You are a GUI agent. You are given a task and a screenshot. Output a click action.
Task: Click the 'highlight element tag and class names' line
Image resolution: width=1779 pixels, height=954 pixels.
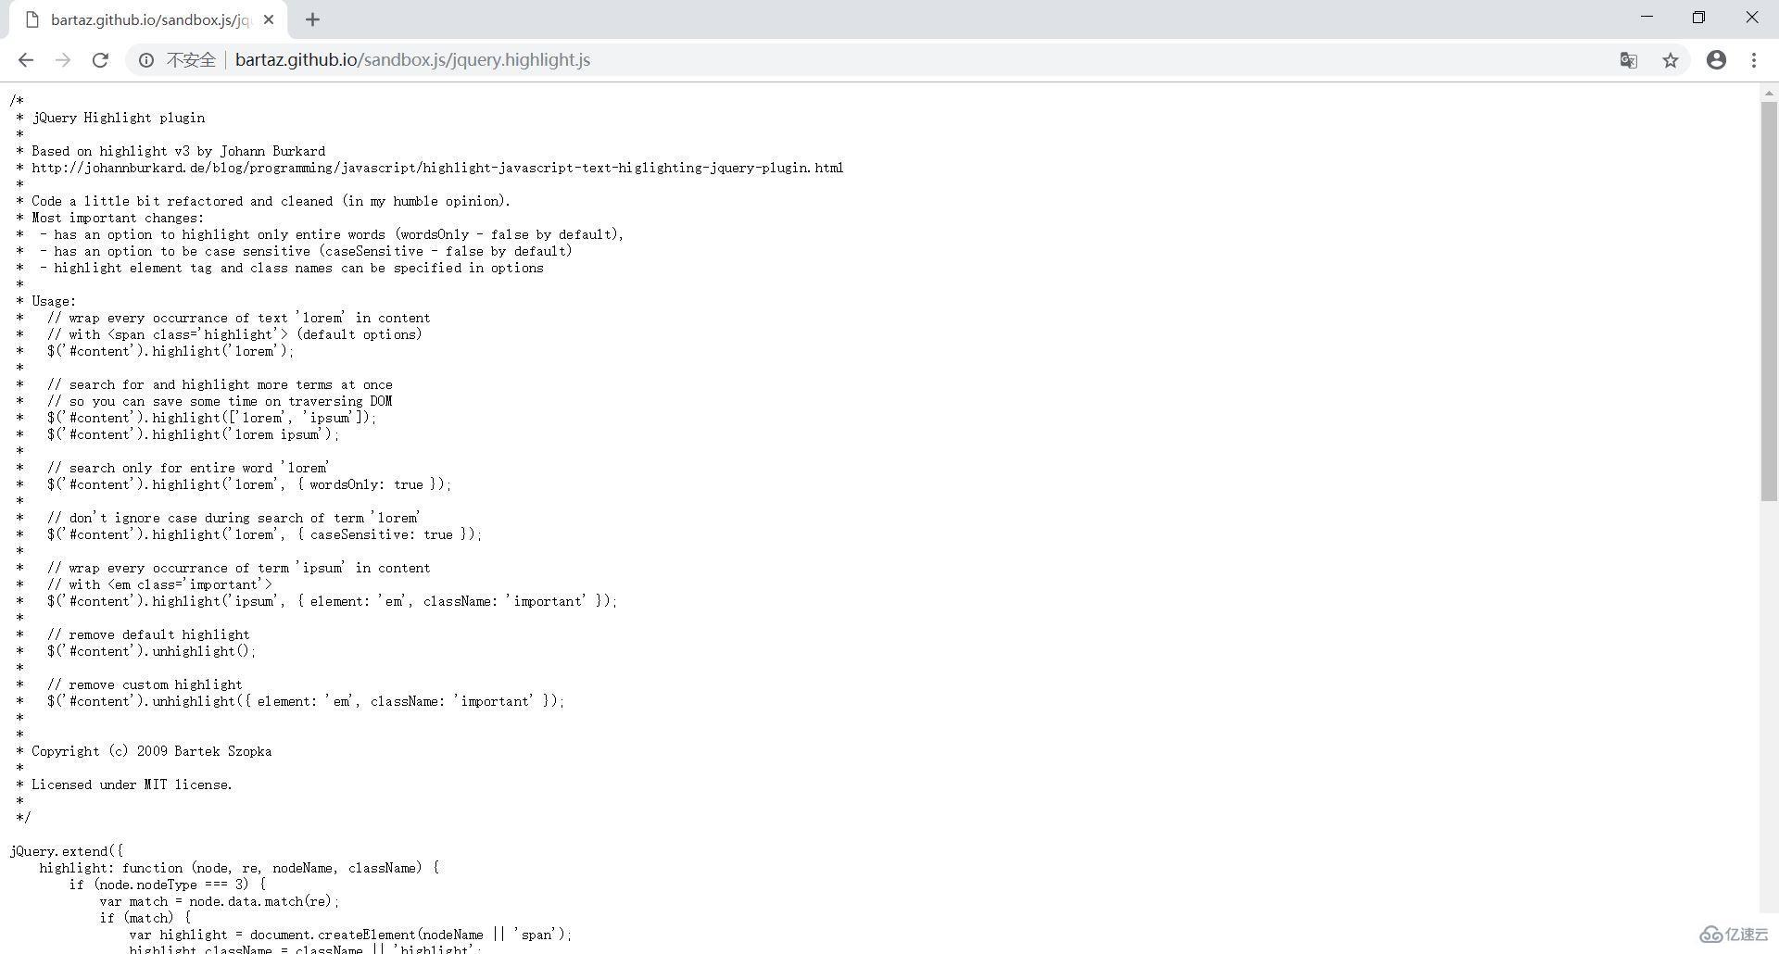[x=291, y=268]
